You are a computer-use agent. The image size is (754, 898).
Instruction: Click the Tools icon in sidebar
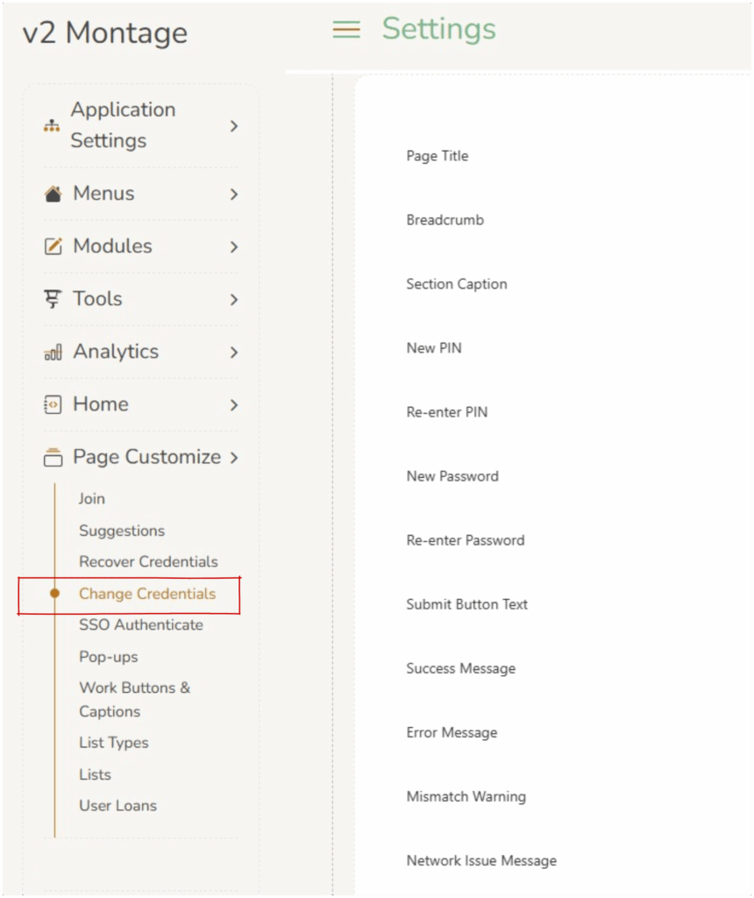click(53, 299)
